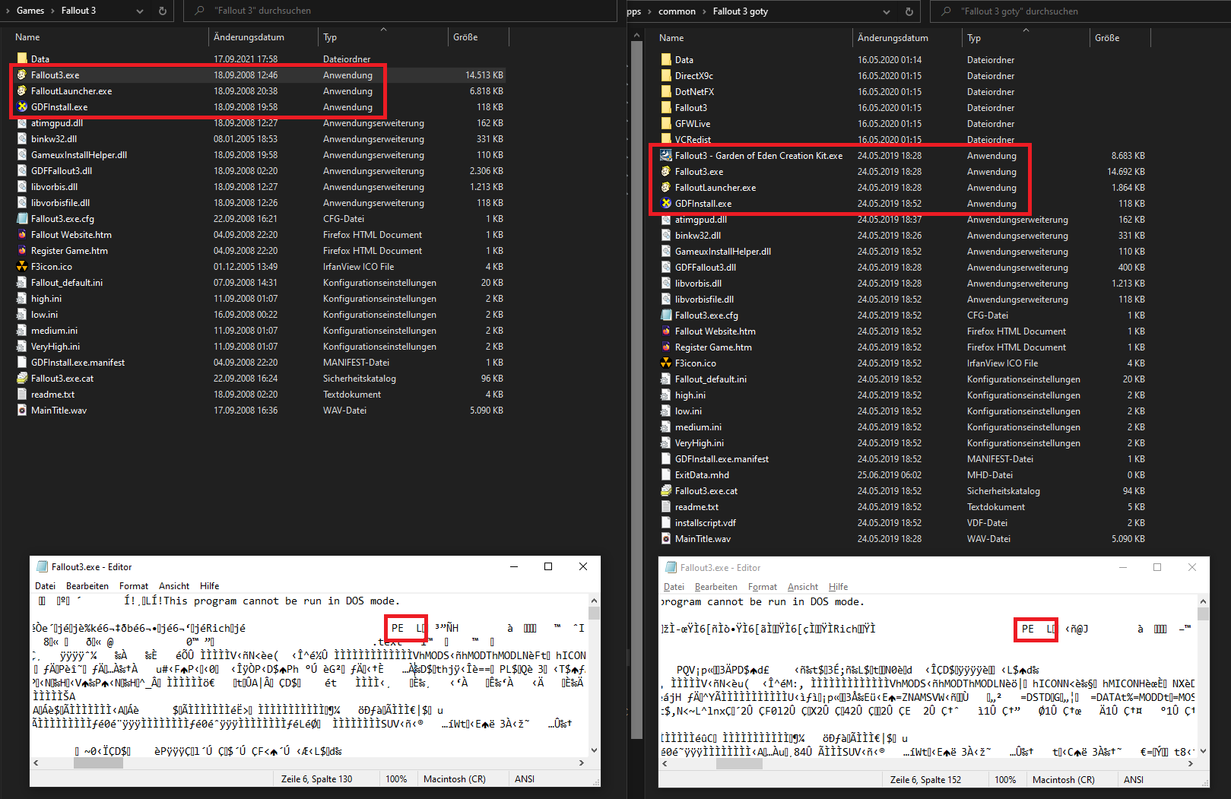Click MainTitle.wav audio icon in Fallout 3 goty window
Image resolution: width=1231 pixels, height=799 pixels.
coord(666,538)
